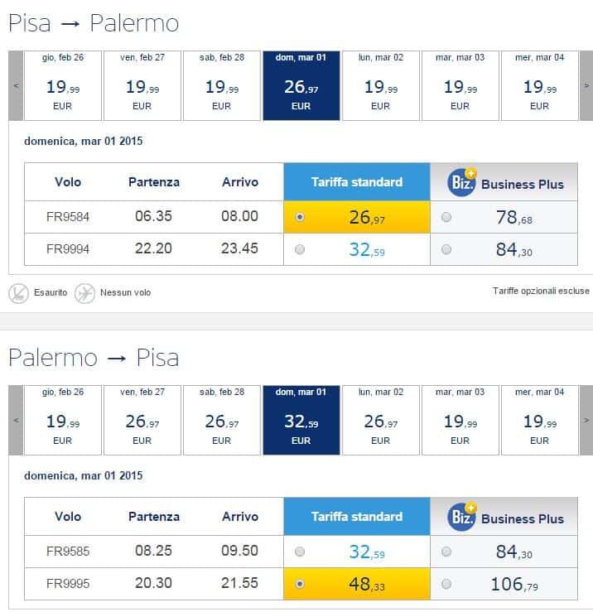Click the Biz Business Plus icon in Pisa-Palermo table
593x612 pixels.
[462, 181]
